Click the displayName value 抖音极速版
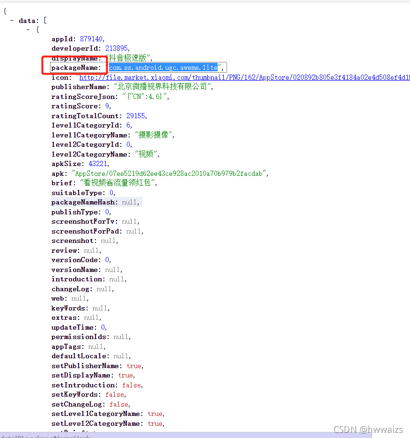 pos(128,58)
